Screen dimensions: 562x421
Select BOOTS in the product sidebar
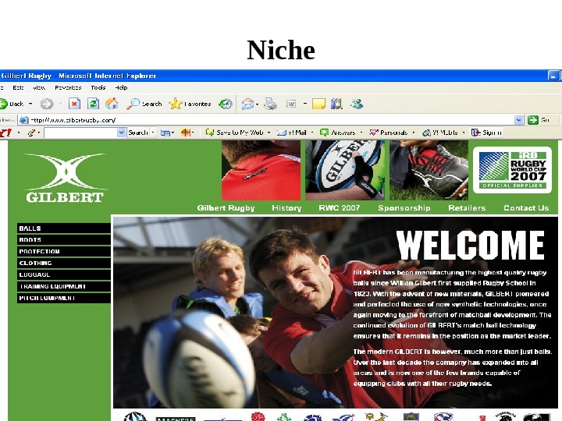[x=64, y=240]
